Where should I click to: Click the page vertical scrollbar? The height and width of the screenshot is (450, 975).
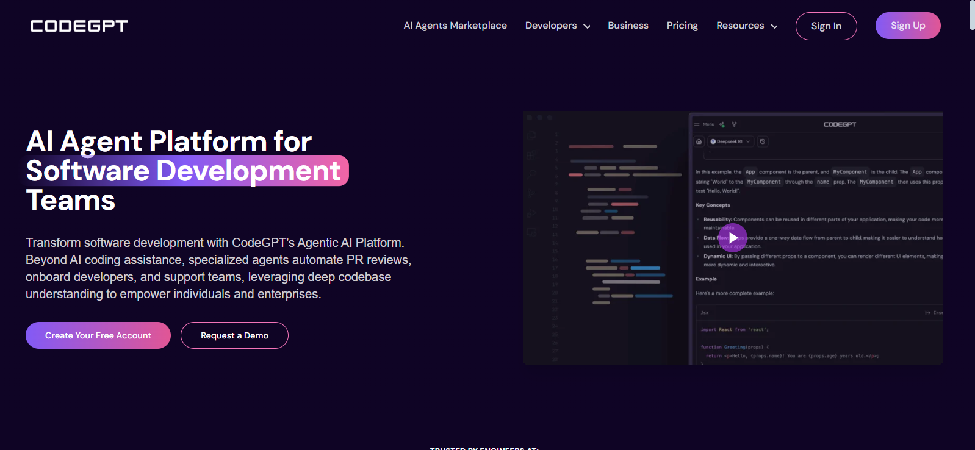(x=971, y=225)
